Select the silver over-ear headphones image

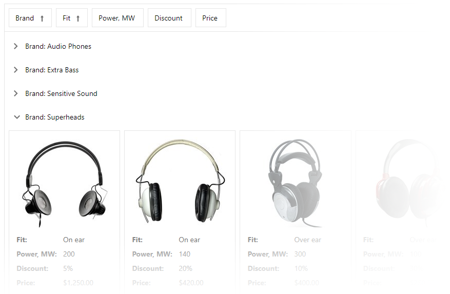pyautogui.click(x=296, y=183)
